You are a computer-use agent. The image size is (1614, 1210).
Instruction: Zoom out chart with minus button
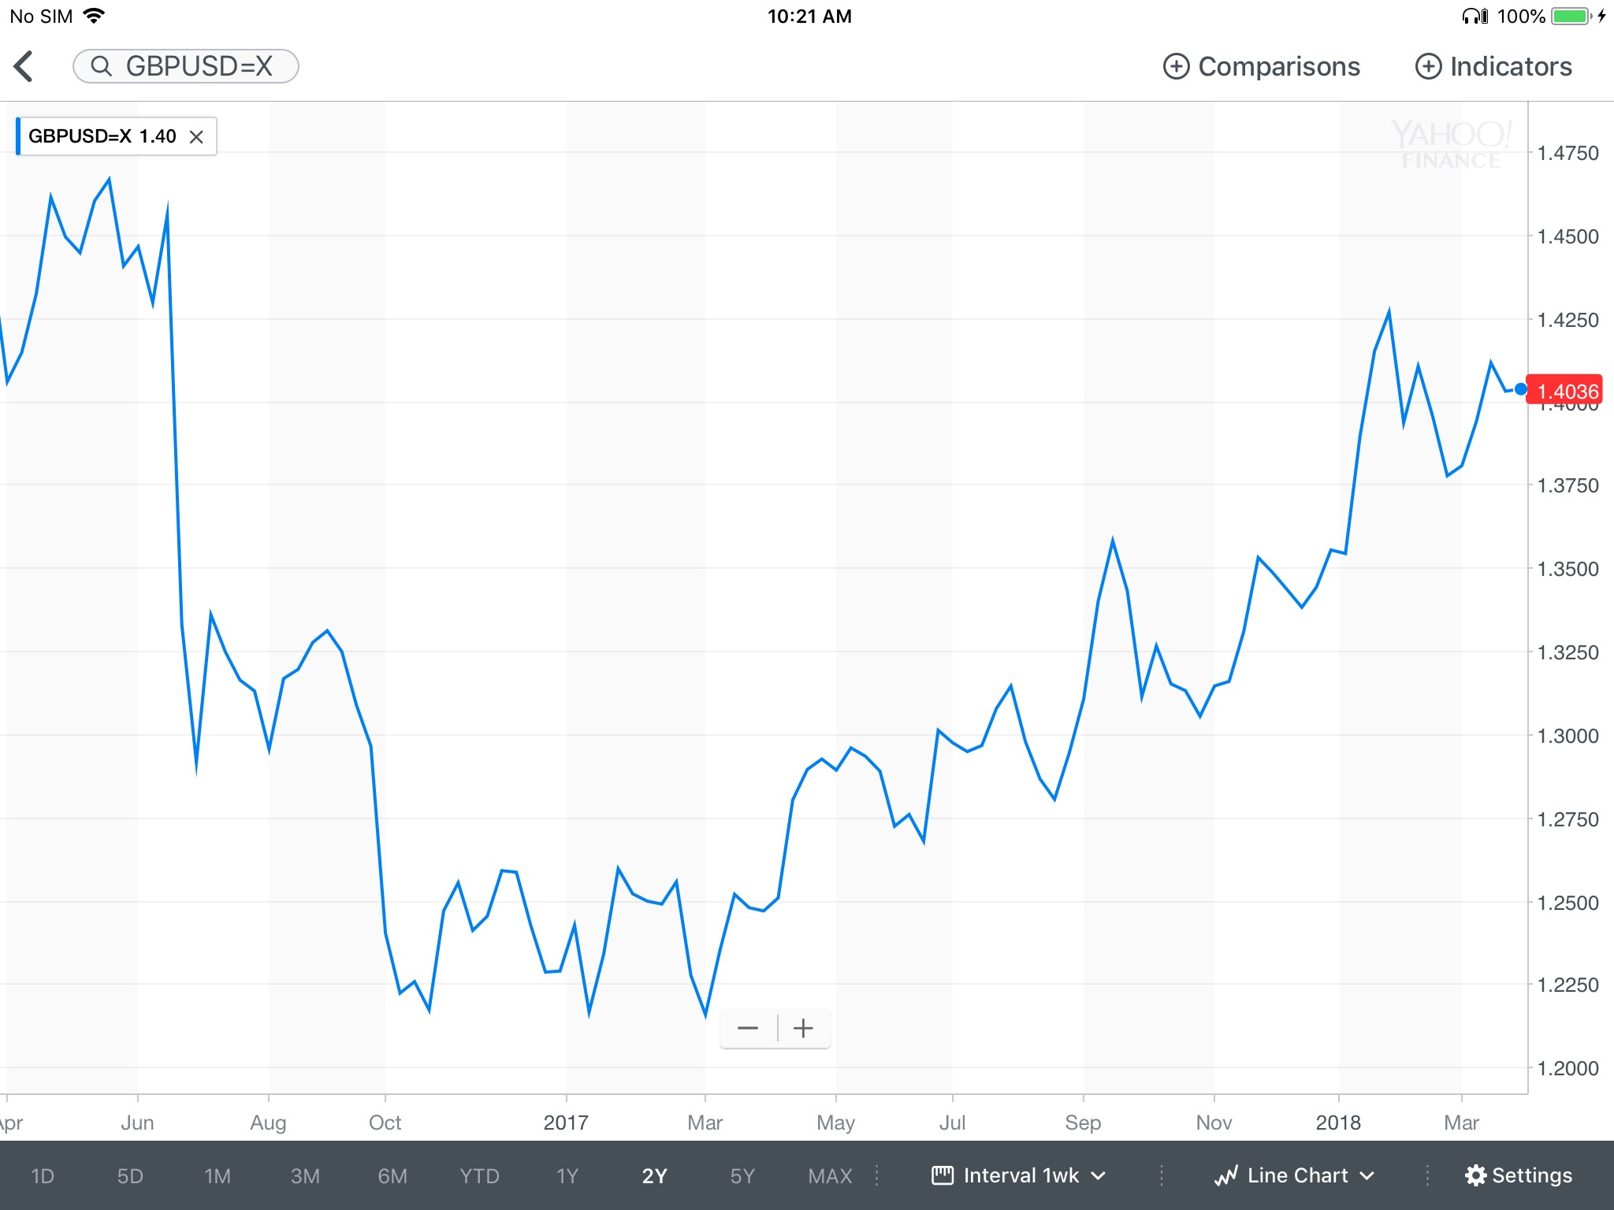click(748, 1028)
